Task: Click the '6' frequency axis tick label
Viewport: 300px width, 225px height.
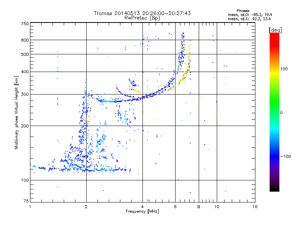Action: pos(175,207)
